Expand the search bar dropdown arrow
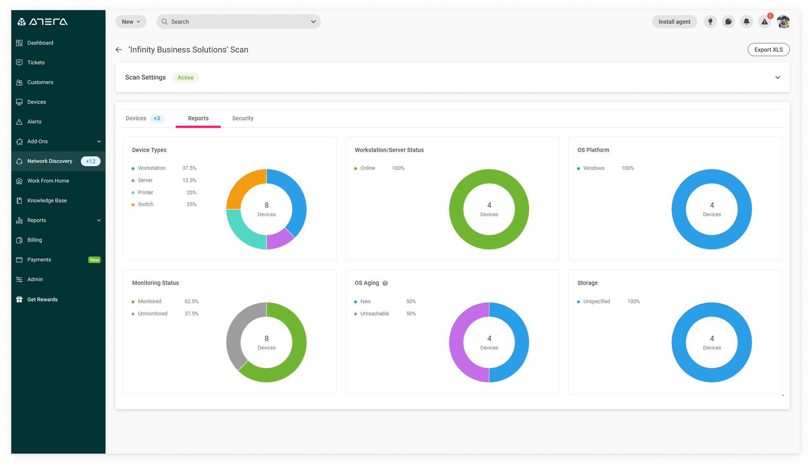This screenshot has width=811, height=466. coord(313,22)
